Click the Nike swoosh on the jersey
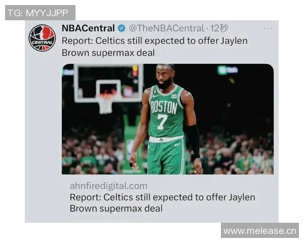Image resolution: width=304 pixels, height=243 pixels. 156,96
